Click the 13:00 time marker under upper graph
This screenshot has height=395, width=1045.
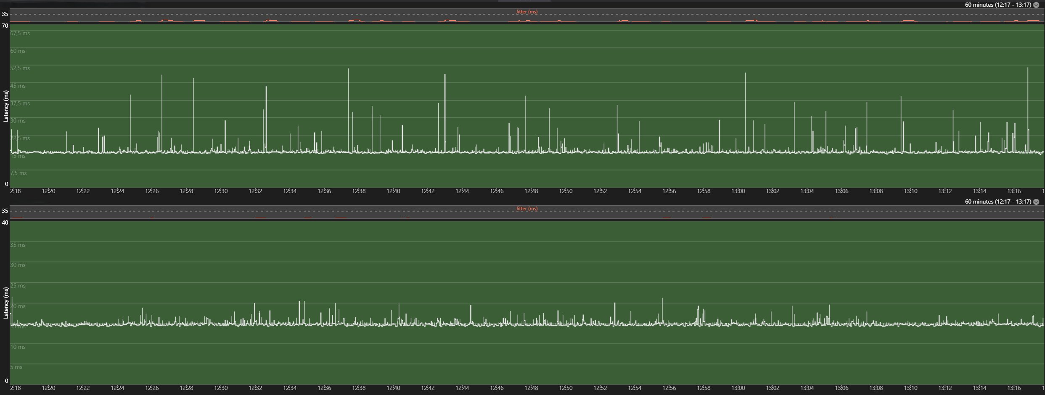[x=738, y=191]
